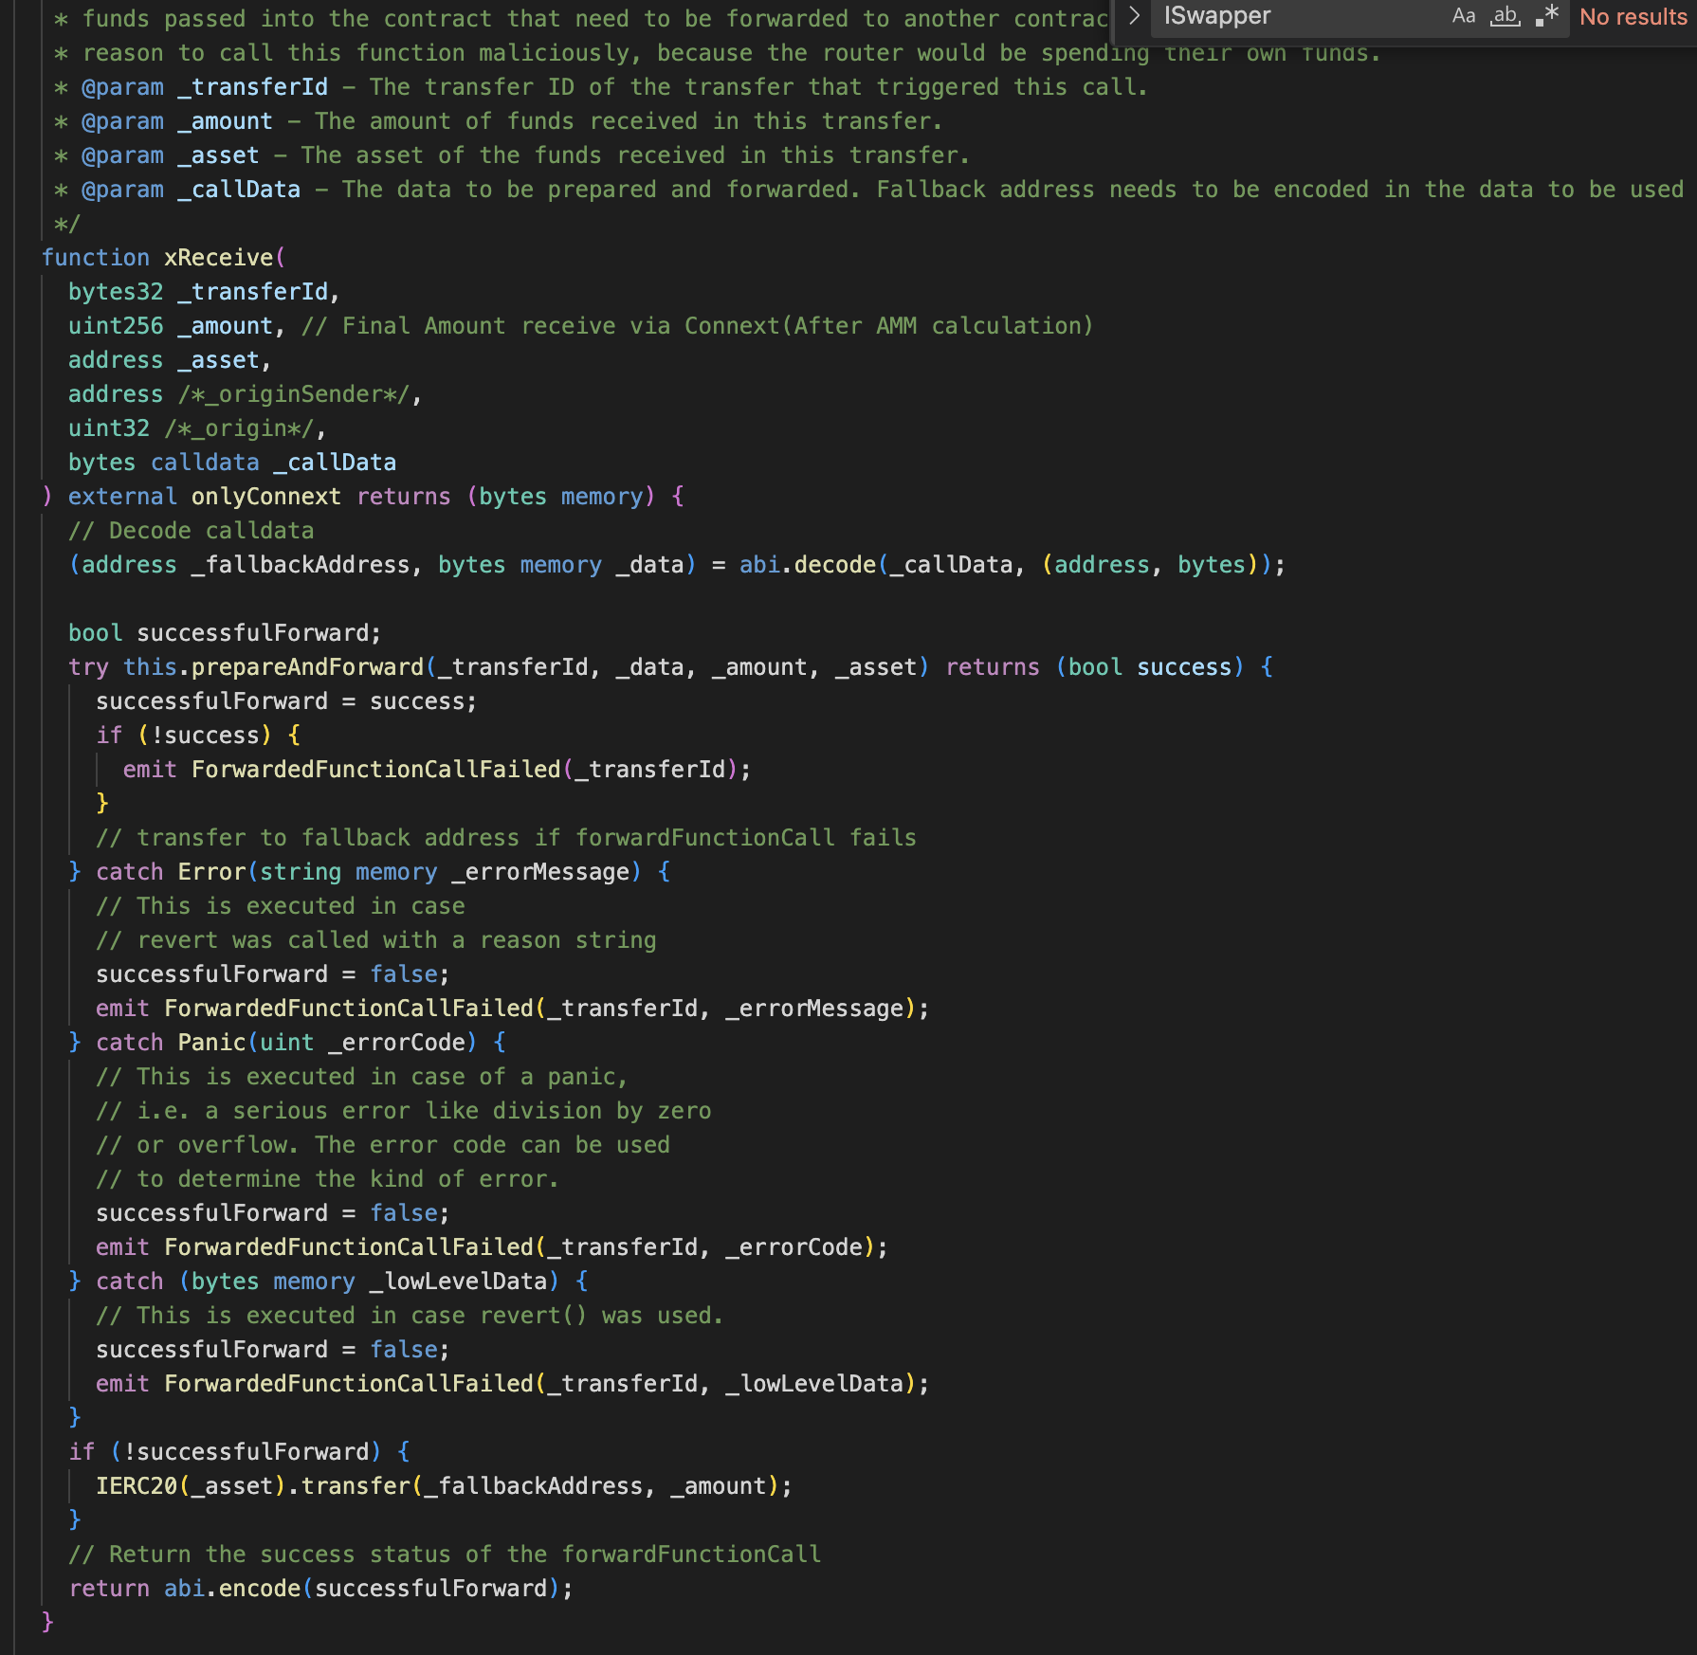Click the '// Decode calldata' comment

tap(191, 531)
